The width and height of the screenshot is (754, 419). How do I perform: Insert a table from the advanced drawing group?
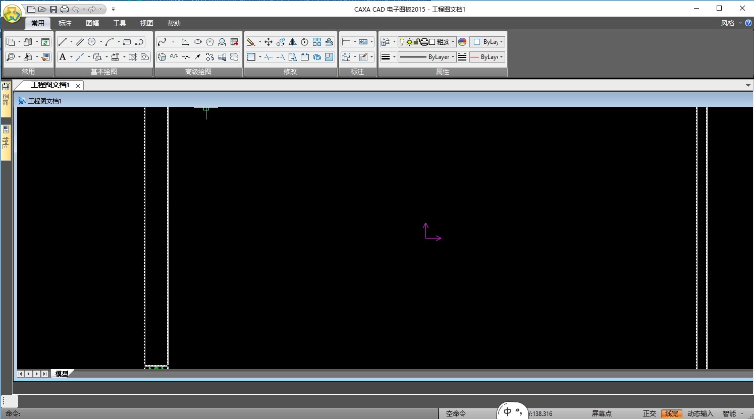(x=234, y=42)
